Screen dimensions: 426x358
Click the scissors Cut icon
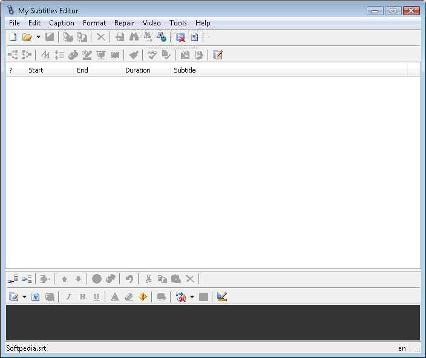[x=148, y=279]
